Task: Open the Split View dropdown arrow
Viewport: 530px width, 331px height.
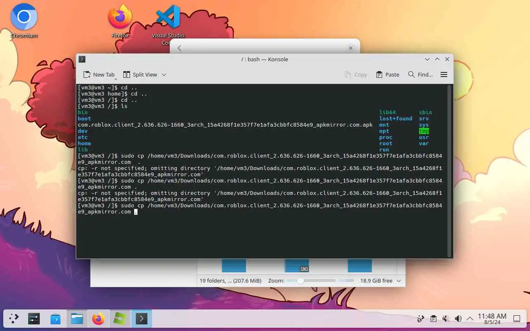Action: tap(164, 74)
